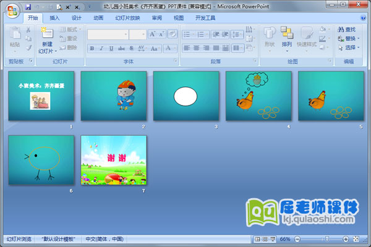Switch to Insert (插入) tab
Screen dimensions: 371x247
(x=54, y=18)
